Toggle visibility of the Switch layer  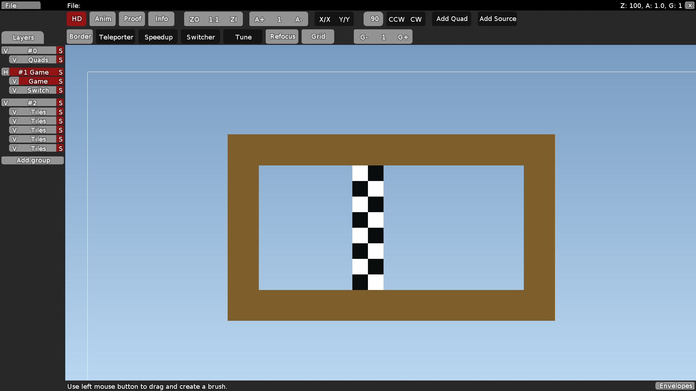14,90
